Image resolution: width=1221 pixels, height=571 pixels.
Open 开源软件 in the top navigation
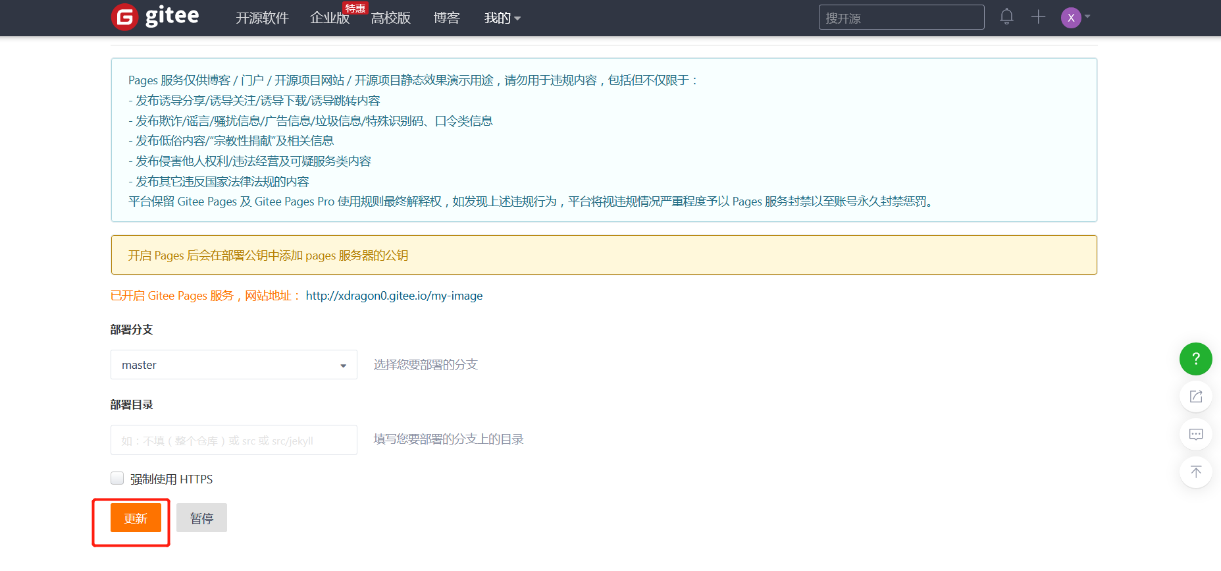[262, 18]
